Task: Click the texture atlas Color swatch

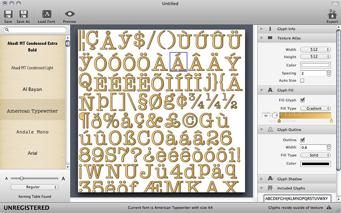Action: point(315,65)
